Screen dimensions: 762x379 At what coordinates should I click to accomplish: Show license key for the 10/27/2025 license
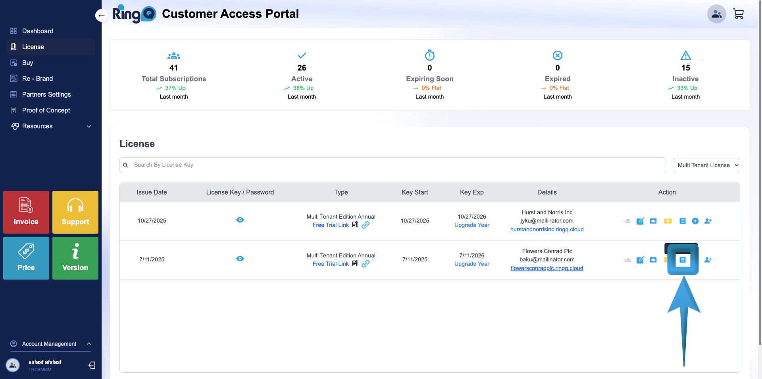pos(240,220)
